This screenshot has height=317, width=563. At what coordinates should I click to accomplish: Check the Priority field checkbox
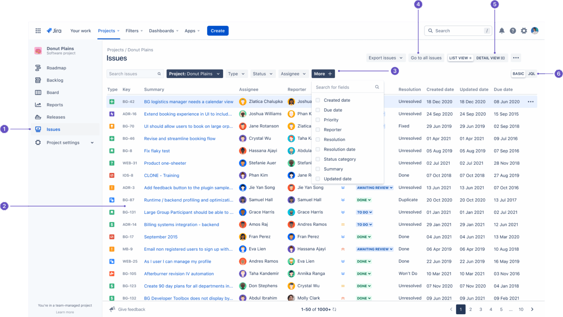pos(318,119)
